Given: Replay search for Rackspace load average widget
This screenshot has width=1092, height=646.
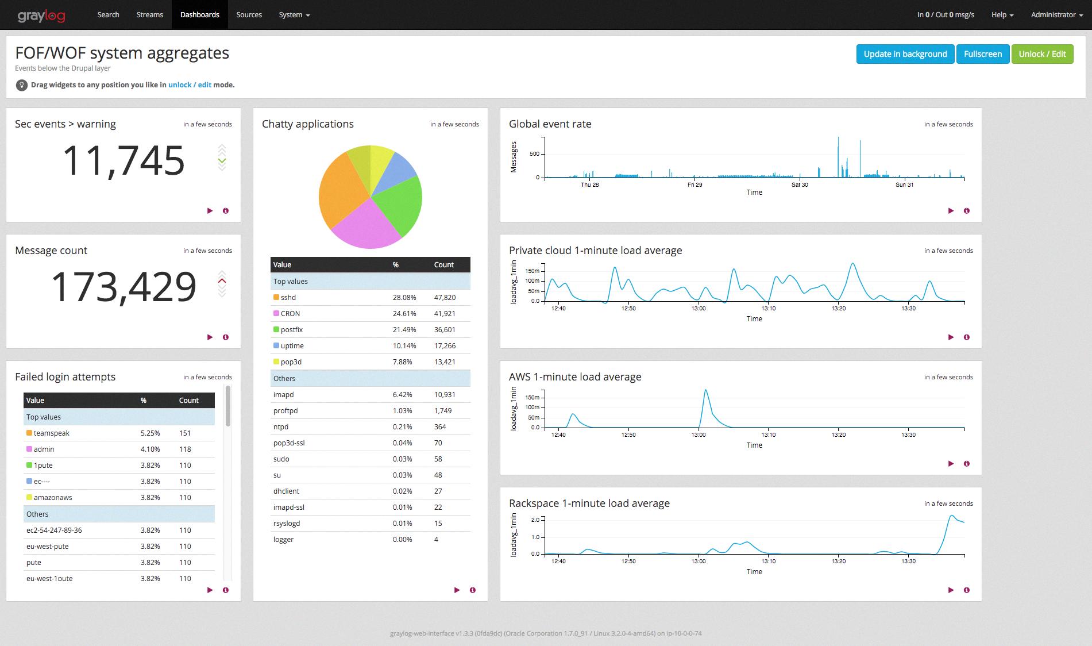Looking at the screenshot, I should [951, 590].
